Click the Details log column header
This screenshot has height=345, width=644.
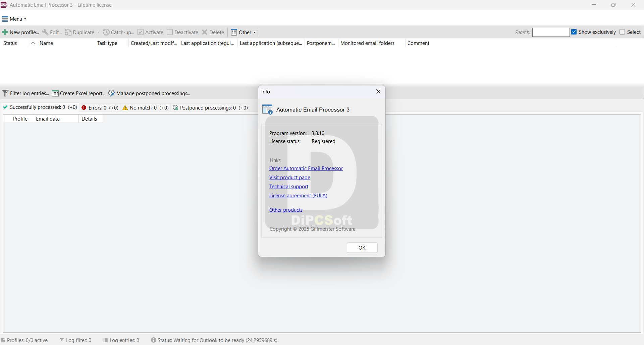pos(91,119)
